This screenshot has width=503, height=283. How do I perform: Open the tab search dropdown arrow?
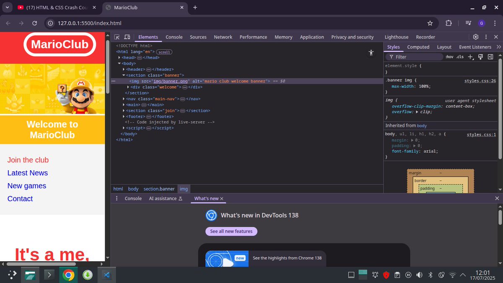(x=7, y=8)
